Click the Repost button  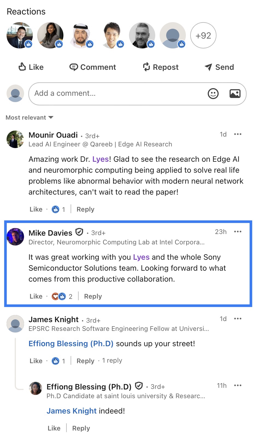pos(161,67)
